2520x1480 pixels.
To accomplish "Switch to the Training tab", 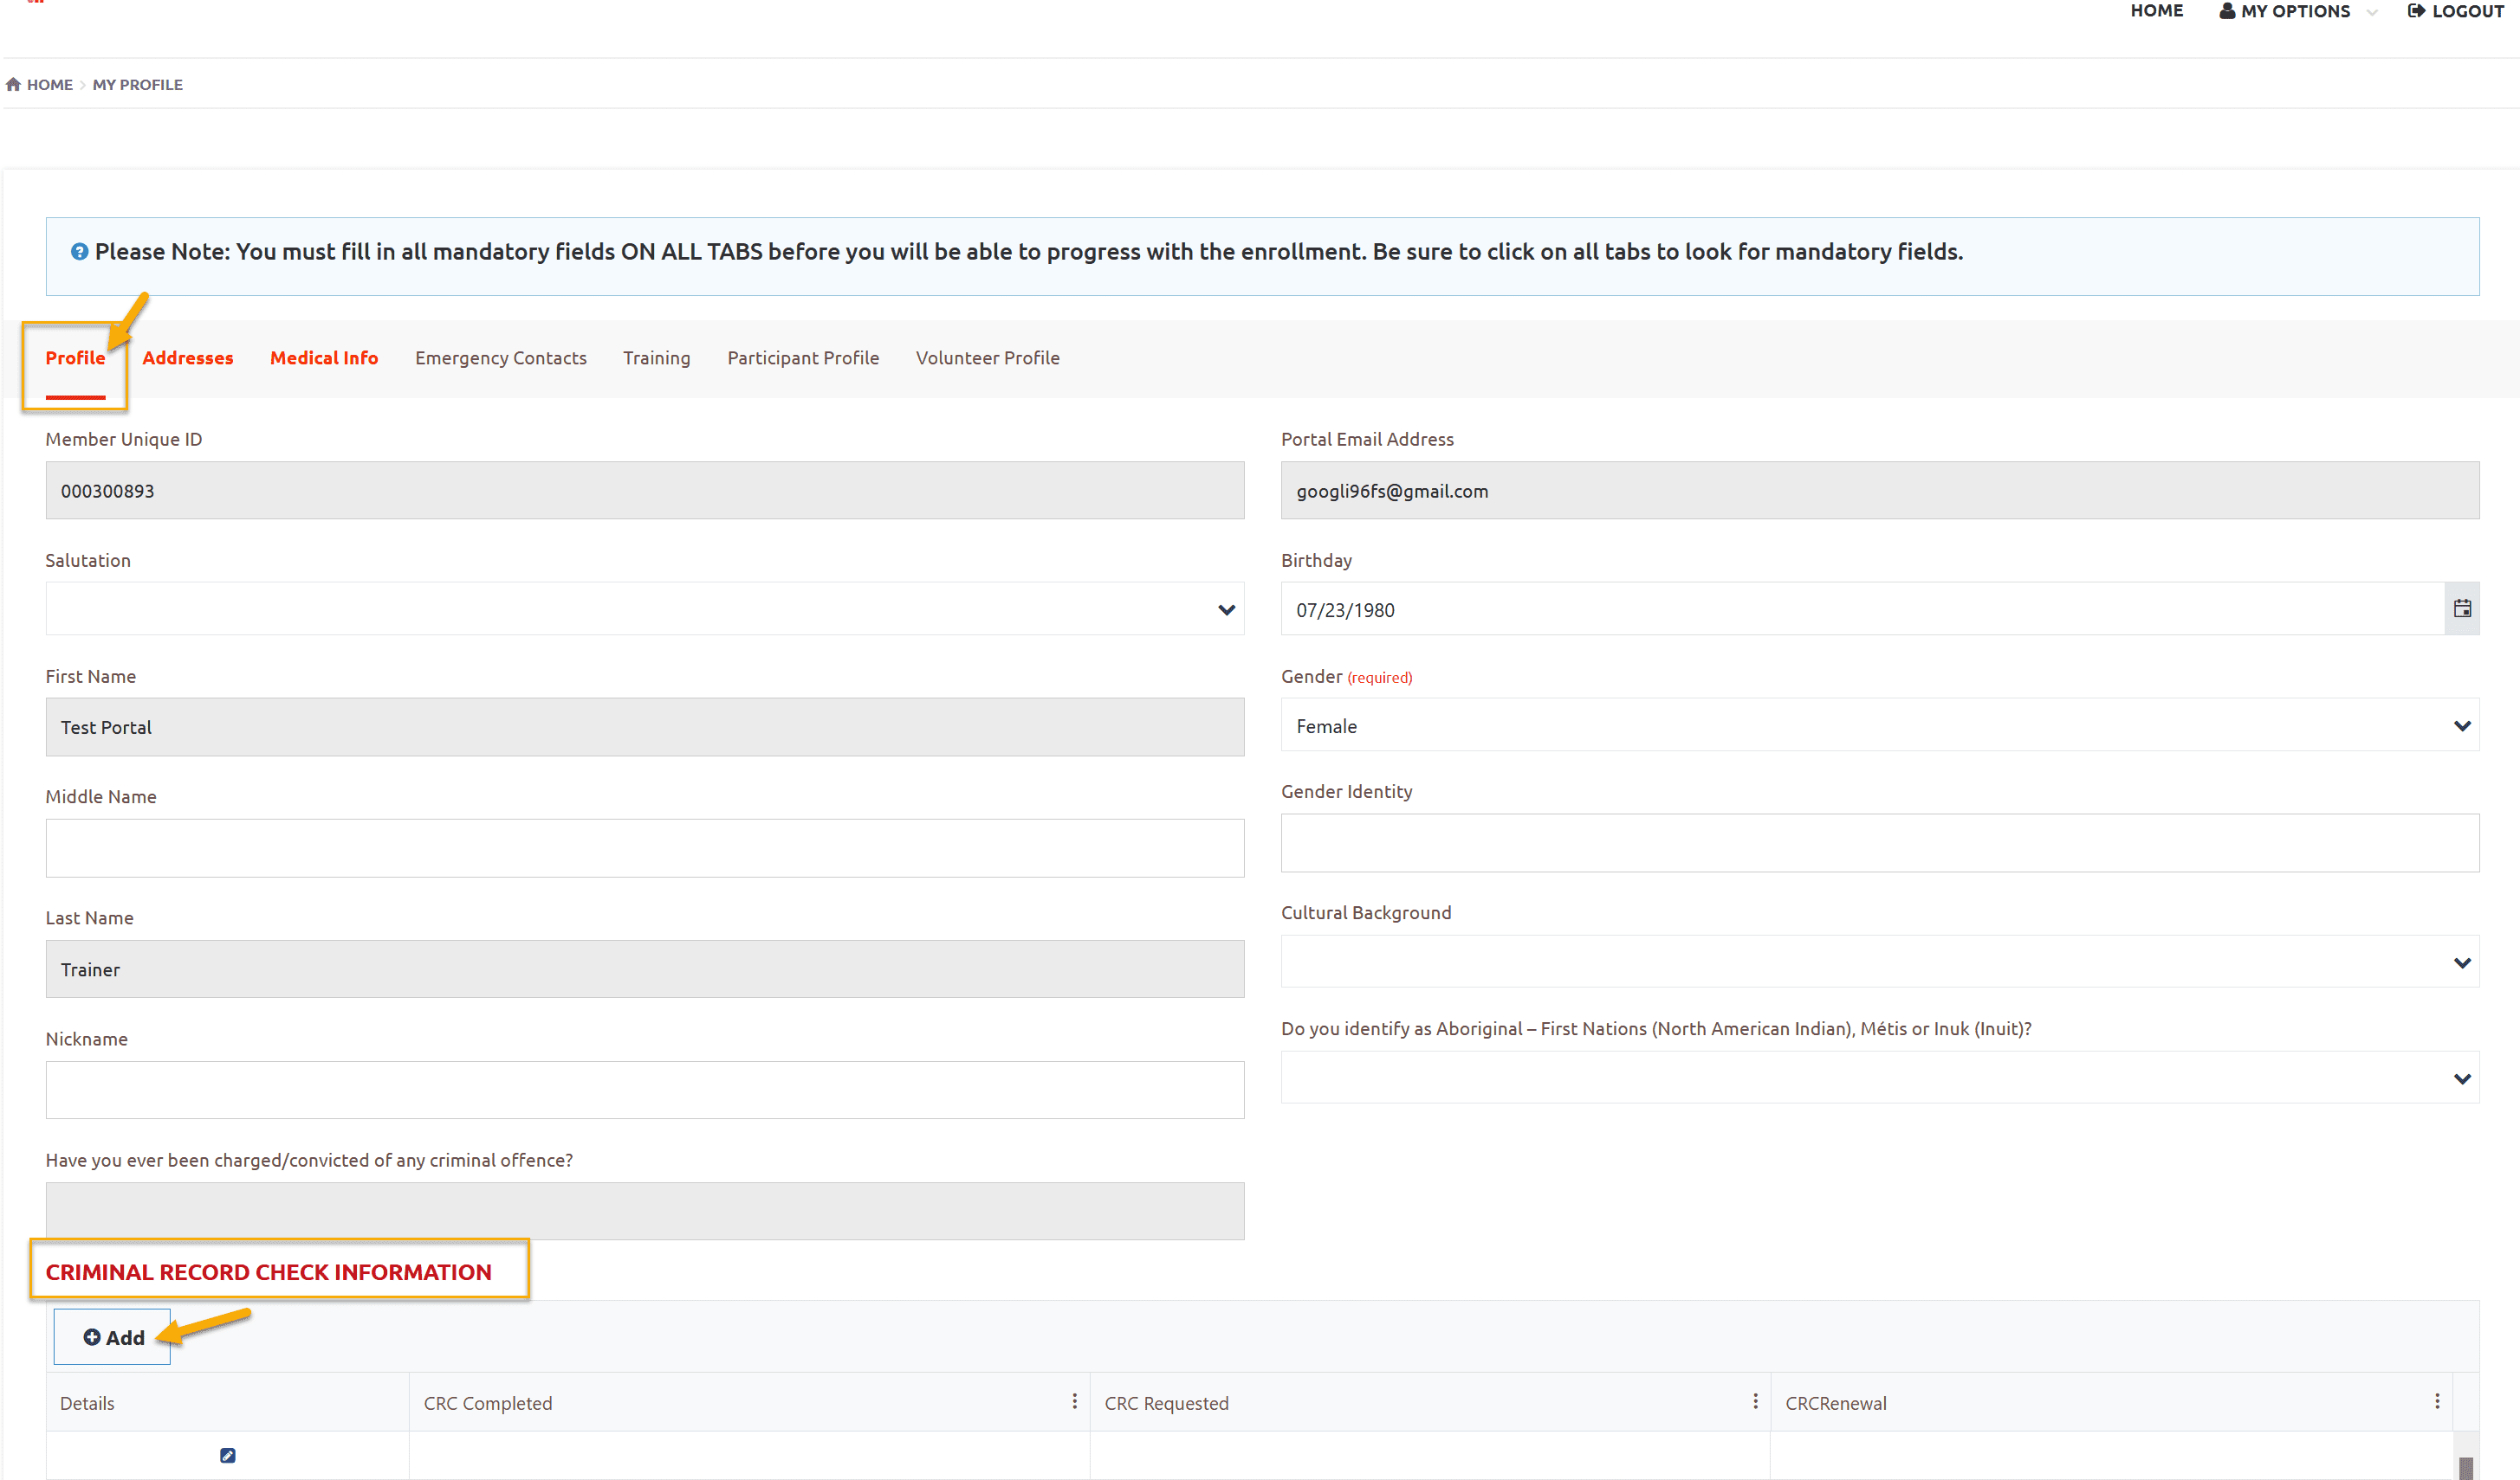I will pyautogui.click(x=657, y=357).
